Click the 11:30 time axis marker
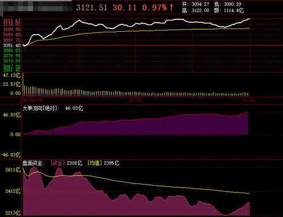The height and width of the screenshot is (217, 283). click(x=249, y=101)
